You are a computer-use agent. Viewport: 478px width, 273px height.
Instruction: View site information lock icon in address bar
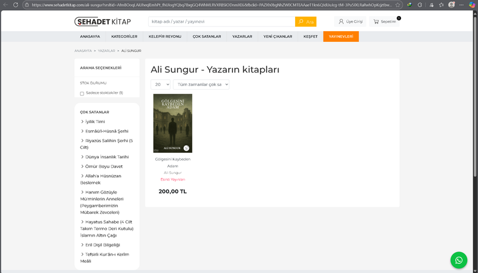pyautogui.click(x=27, y=5)
